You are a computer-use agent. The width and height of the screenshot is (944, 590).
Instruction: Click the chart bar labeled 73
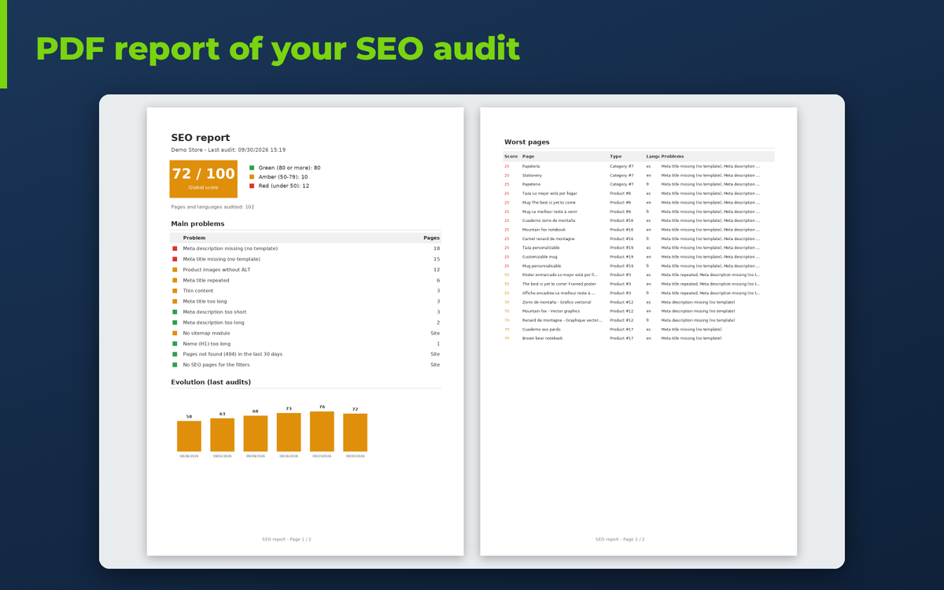coord(289,432)
